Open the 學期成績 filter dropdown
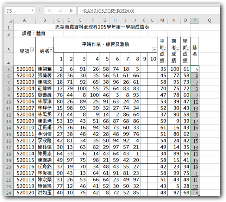226x202 pixels. pos(188,50)
